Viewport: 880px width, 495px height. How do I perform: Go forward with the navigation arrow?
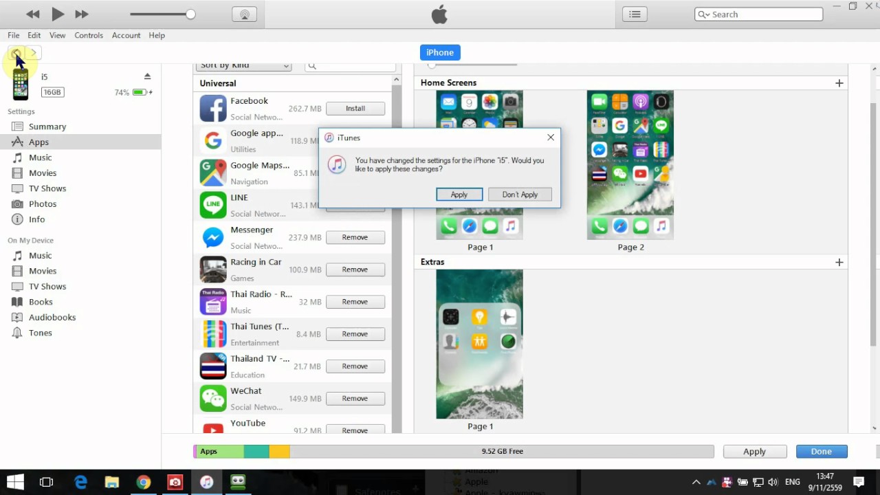click(x=33, y=53)
